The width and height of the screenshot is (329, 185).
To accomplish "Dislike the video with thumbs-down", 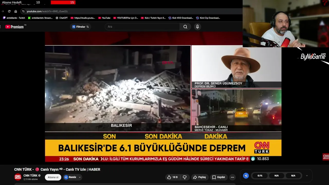I will 185,177.
